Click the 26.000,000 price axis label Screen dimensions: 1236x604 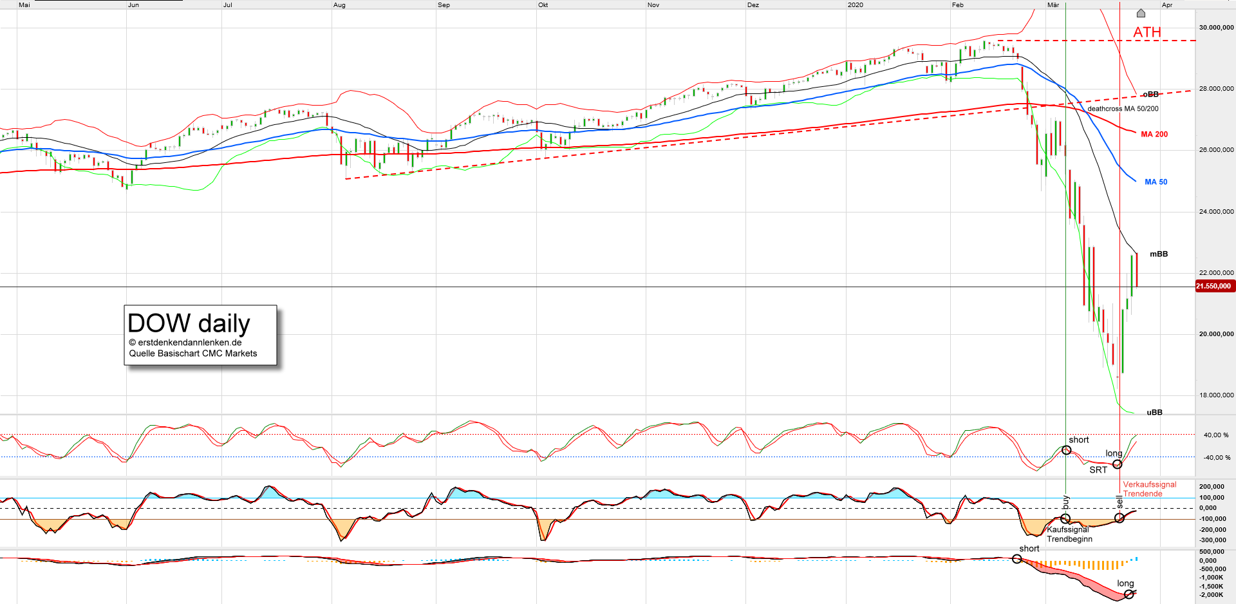click(x=1216, y=150)
